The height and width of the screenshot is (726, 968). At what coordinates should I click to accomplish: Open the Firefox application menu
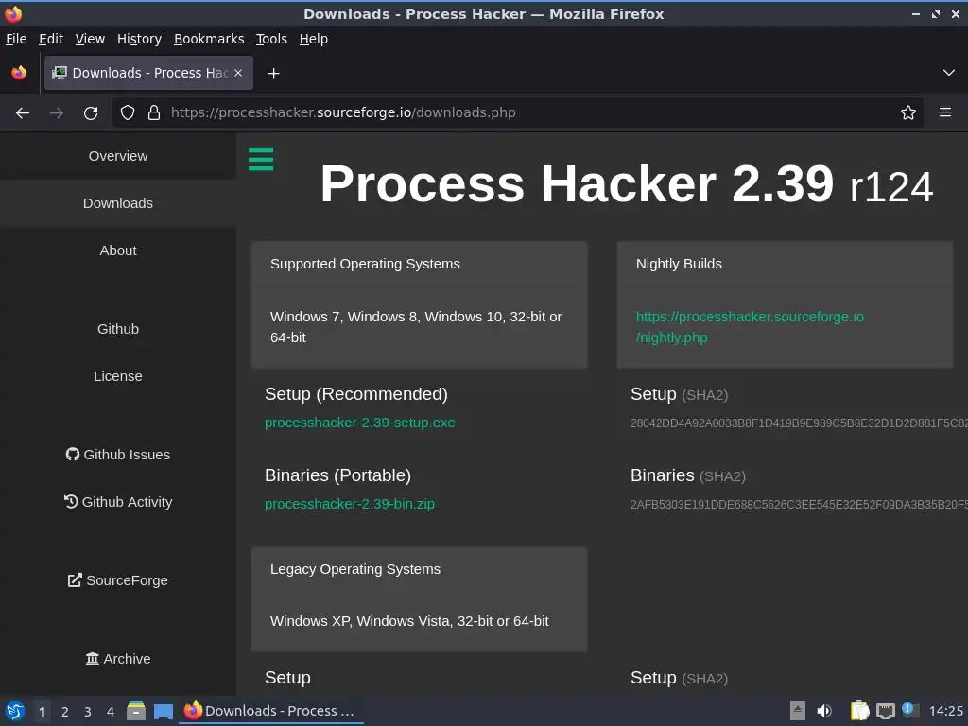[x=945, y=112]
